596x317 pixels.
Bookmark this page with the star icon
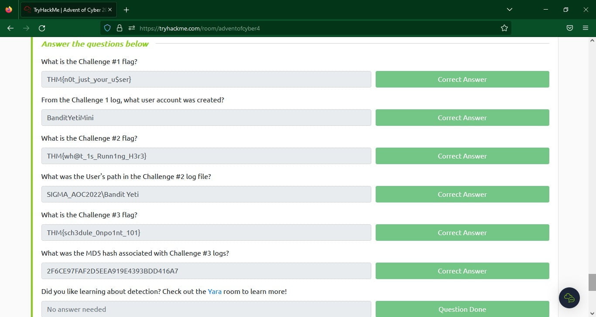click(x=504, y=28)
